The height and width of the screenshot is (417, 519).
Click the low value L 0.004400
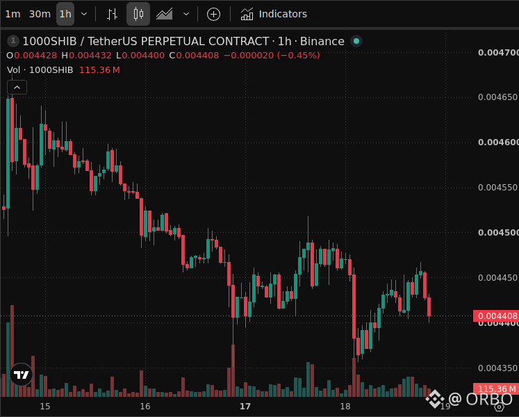(x=140, y=56)
